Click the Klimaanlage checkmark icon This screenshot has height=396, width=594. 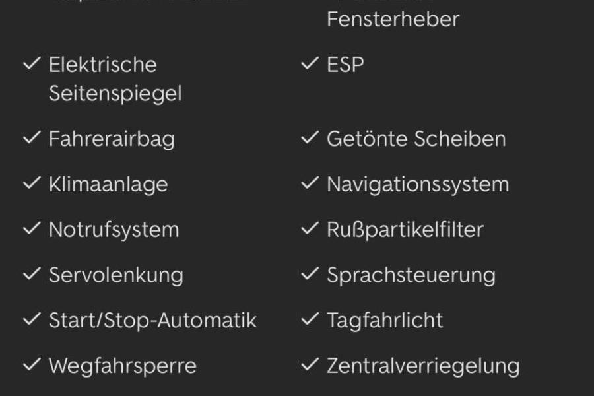[32, 184]
